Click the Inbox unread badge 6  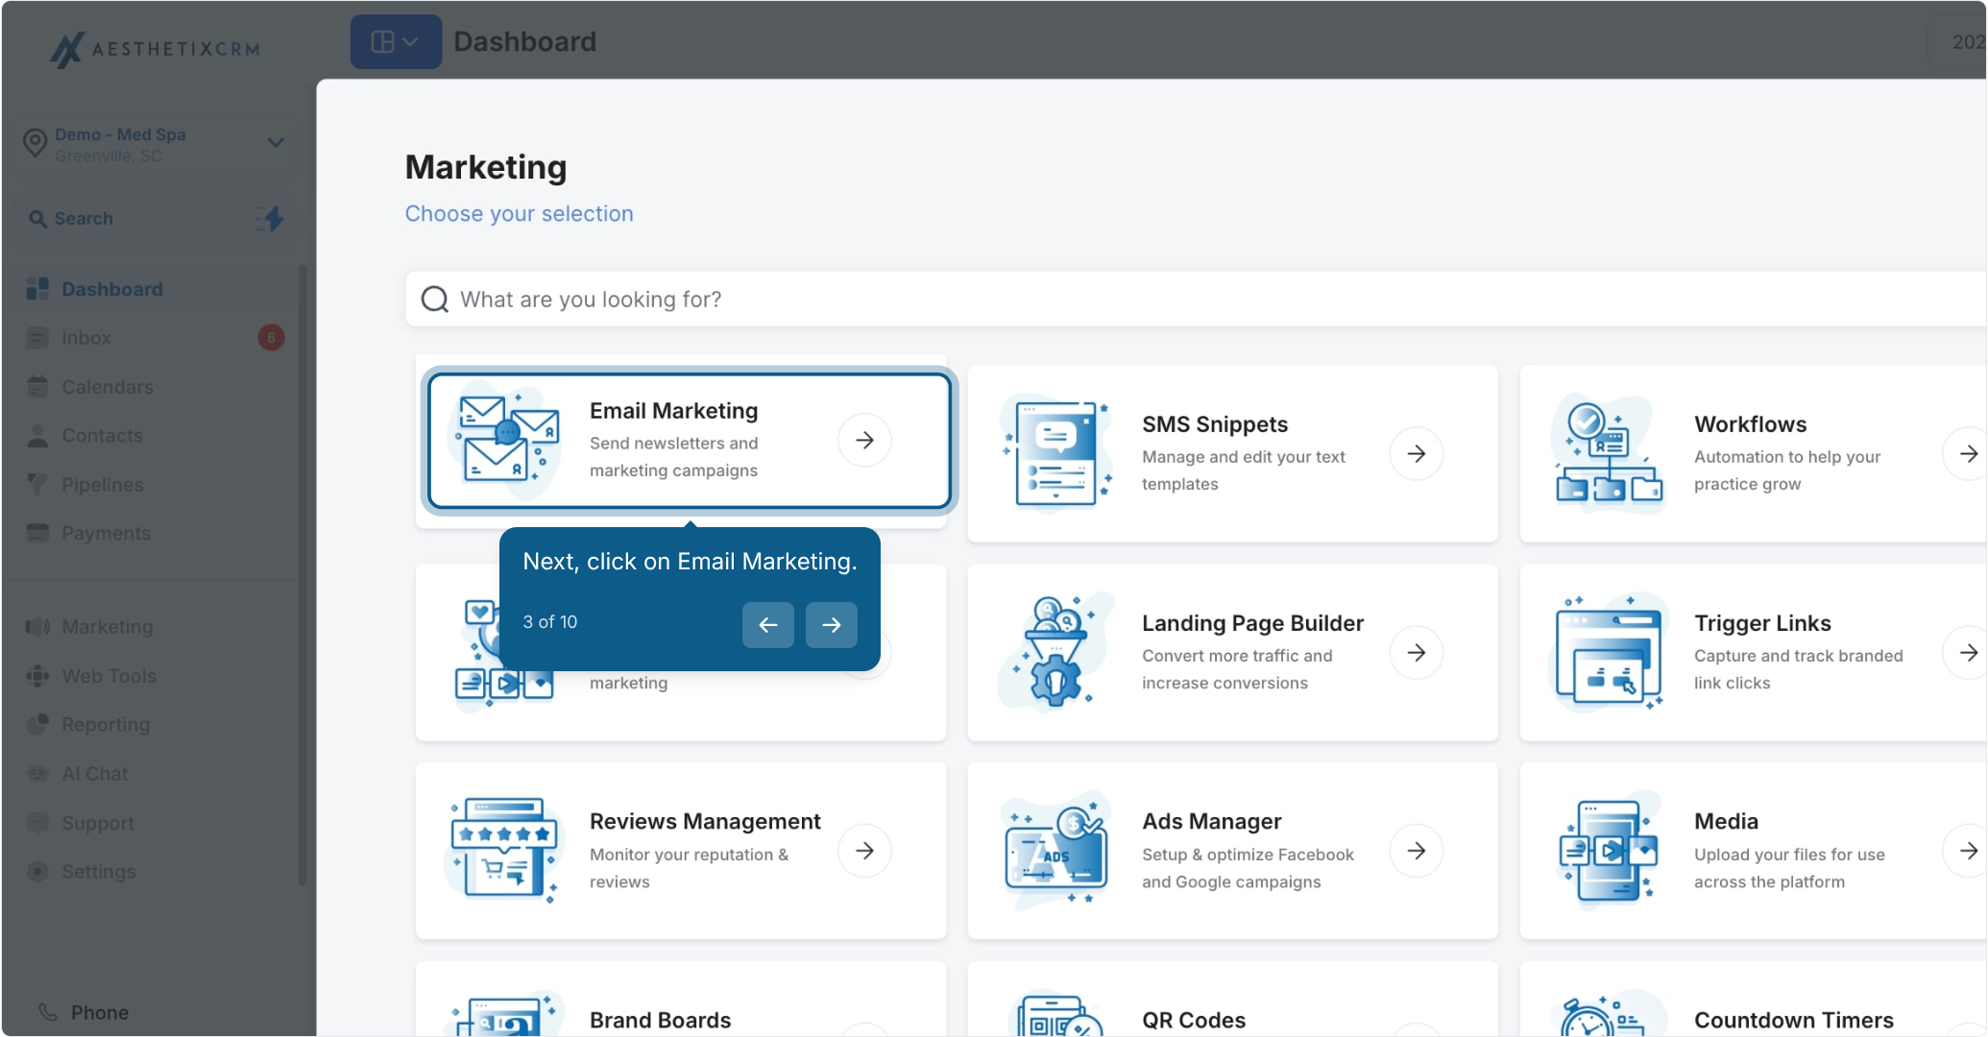click(271, 338)
